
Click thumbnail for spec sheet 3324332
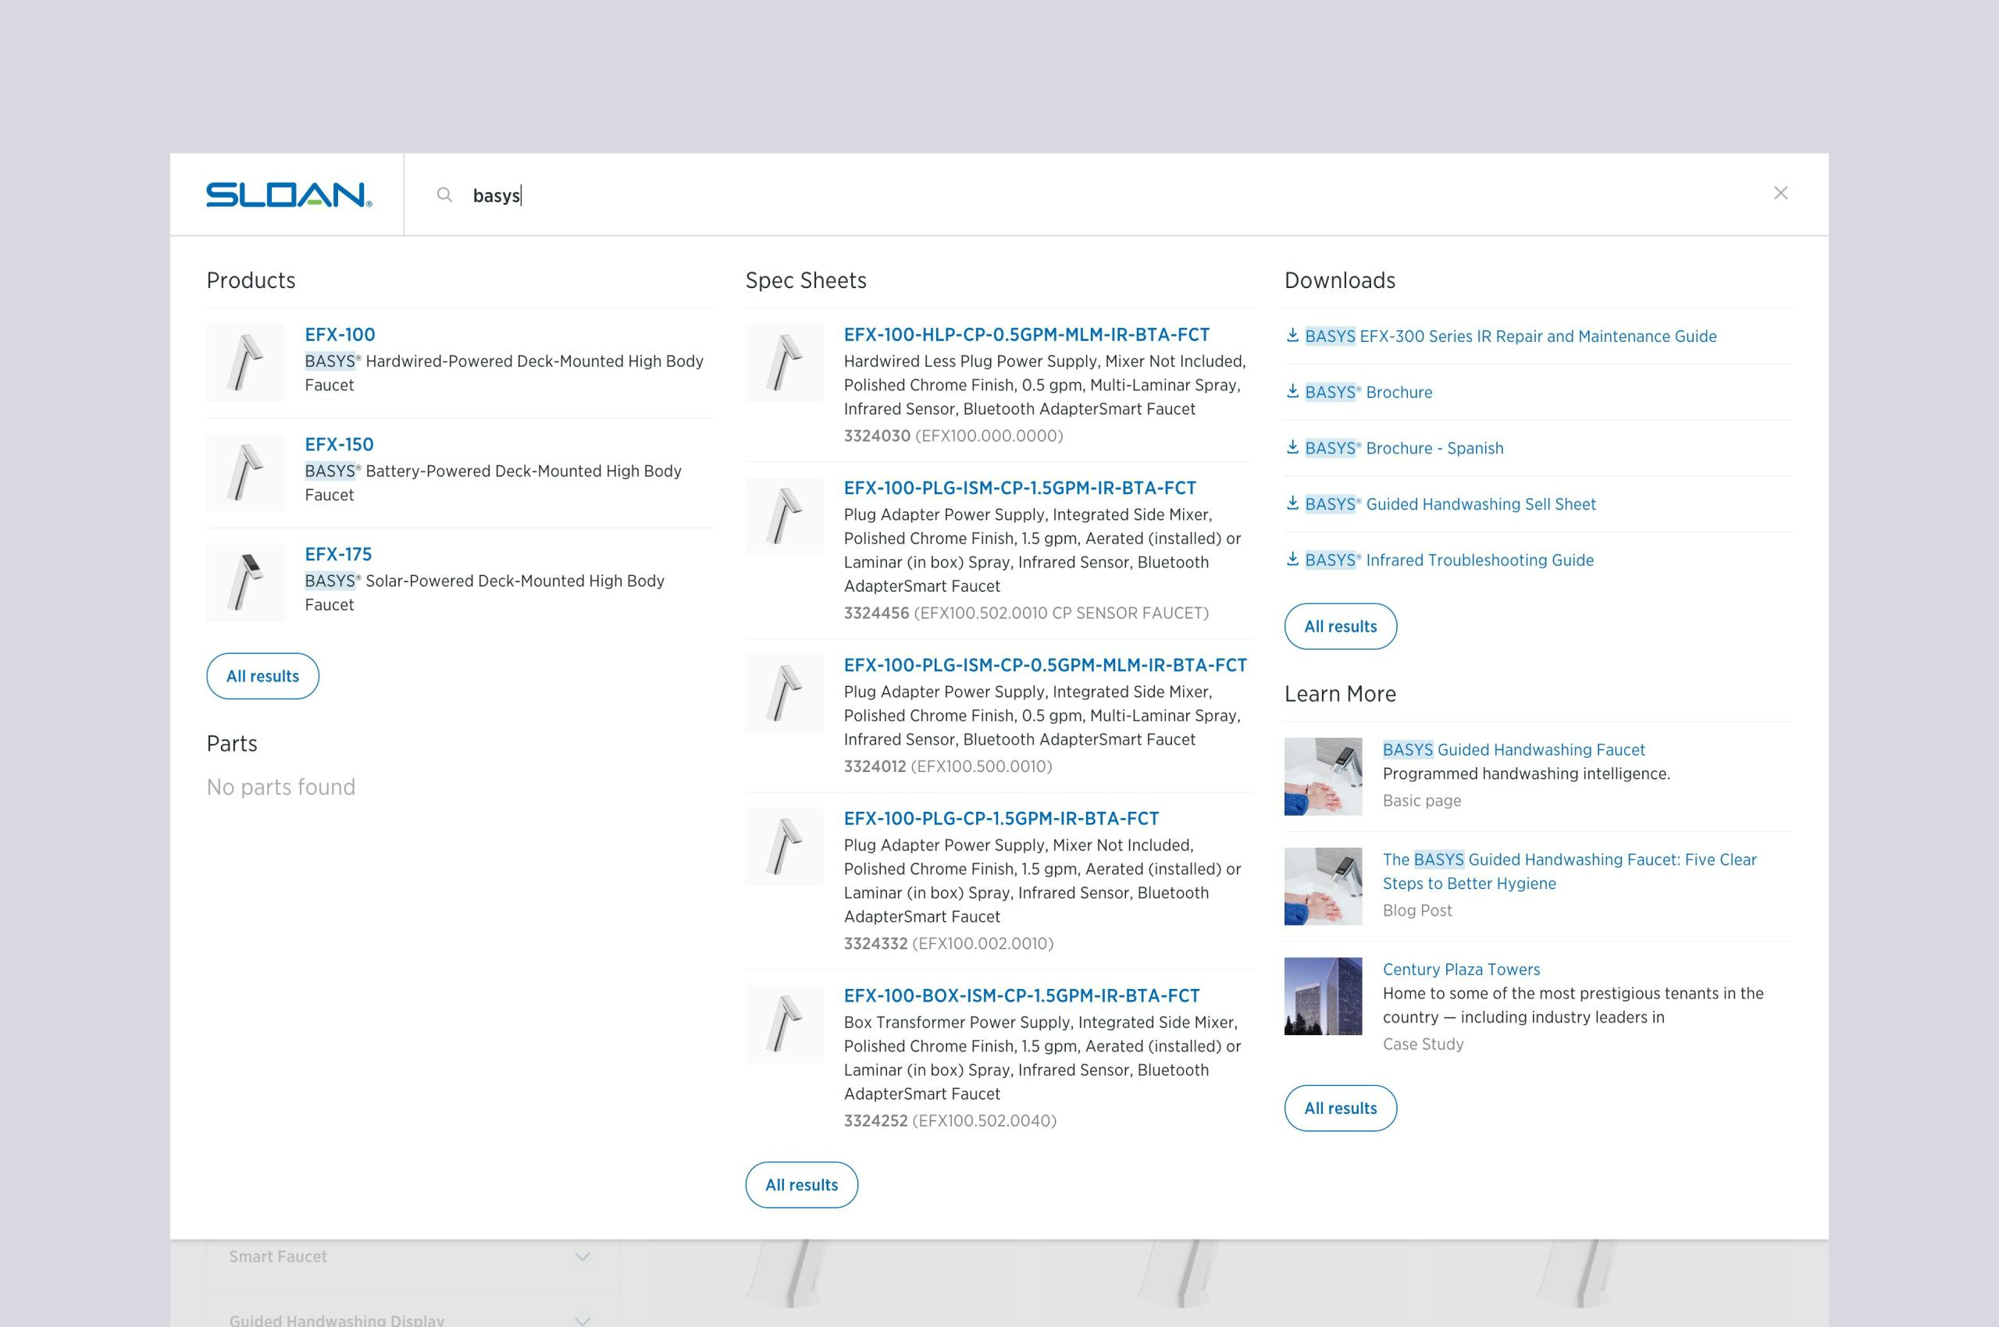pos(784,846)
